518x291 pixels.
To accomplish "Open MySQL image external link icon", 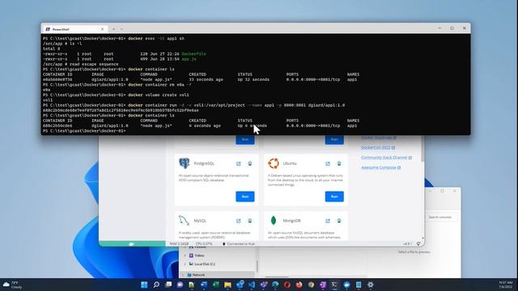I will [x=239, y=221].
